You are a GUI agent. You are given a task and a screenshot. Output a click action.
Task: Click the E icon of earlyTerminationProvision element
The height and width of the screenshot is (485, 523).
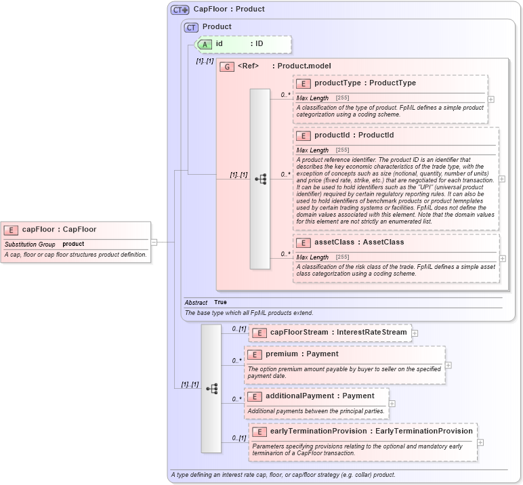[259, 432]
